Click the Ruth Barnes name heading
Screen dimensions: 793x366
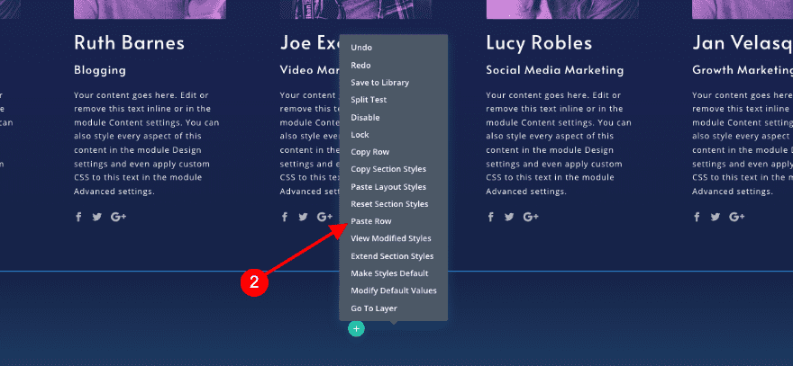coord(129,43)
